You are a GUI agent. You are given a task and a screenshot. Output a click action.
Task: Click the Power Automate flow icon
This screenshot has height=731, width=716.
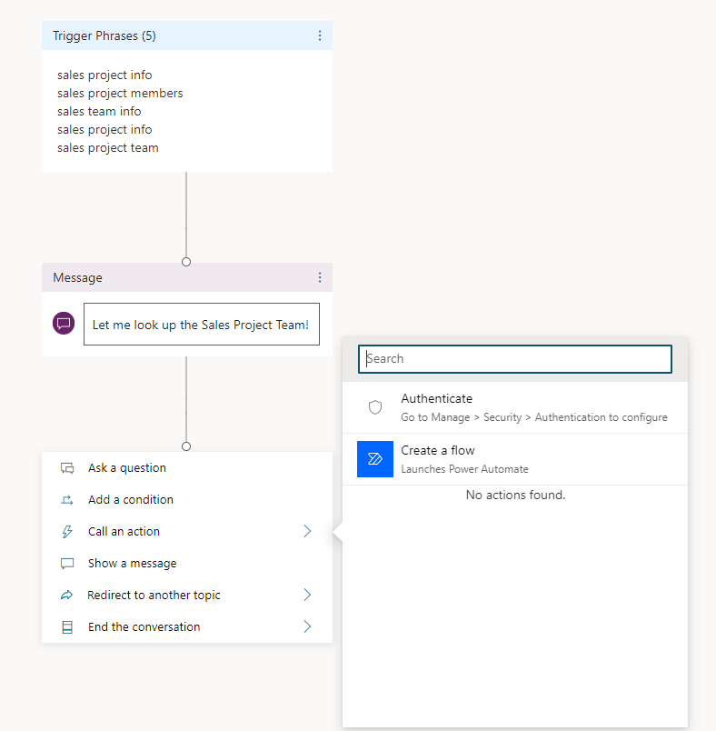click(x=374, y=459)
